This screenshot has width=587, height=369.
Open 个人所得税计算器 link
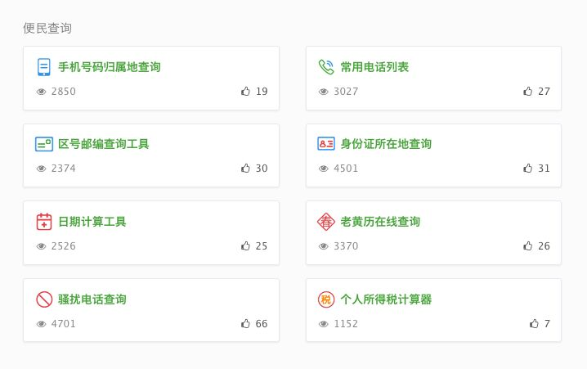386,299
